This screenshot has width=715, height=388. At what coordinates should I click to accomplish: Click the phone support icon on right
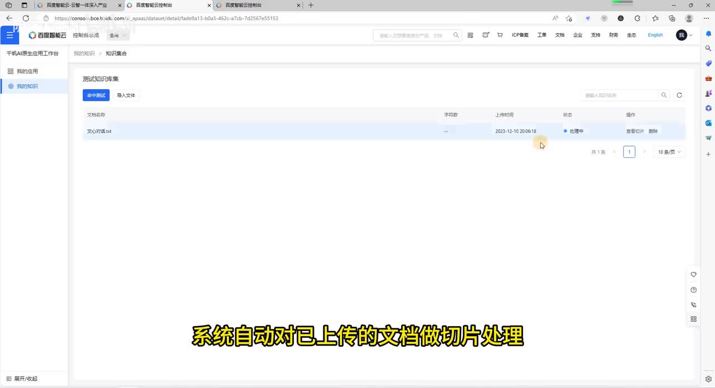click(x=694, y=305)
